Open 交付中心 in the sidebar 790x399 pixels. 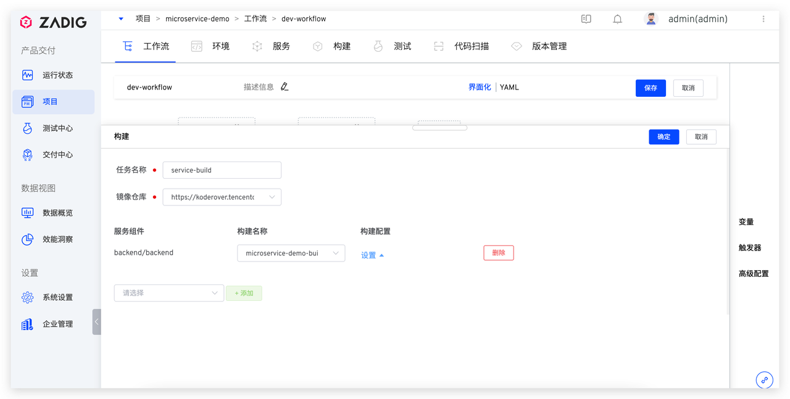(x=54, y=155)
